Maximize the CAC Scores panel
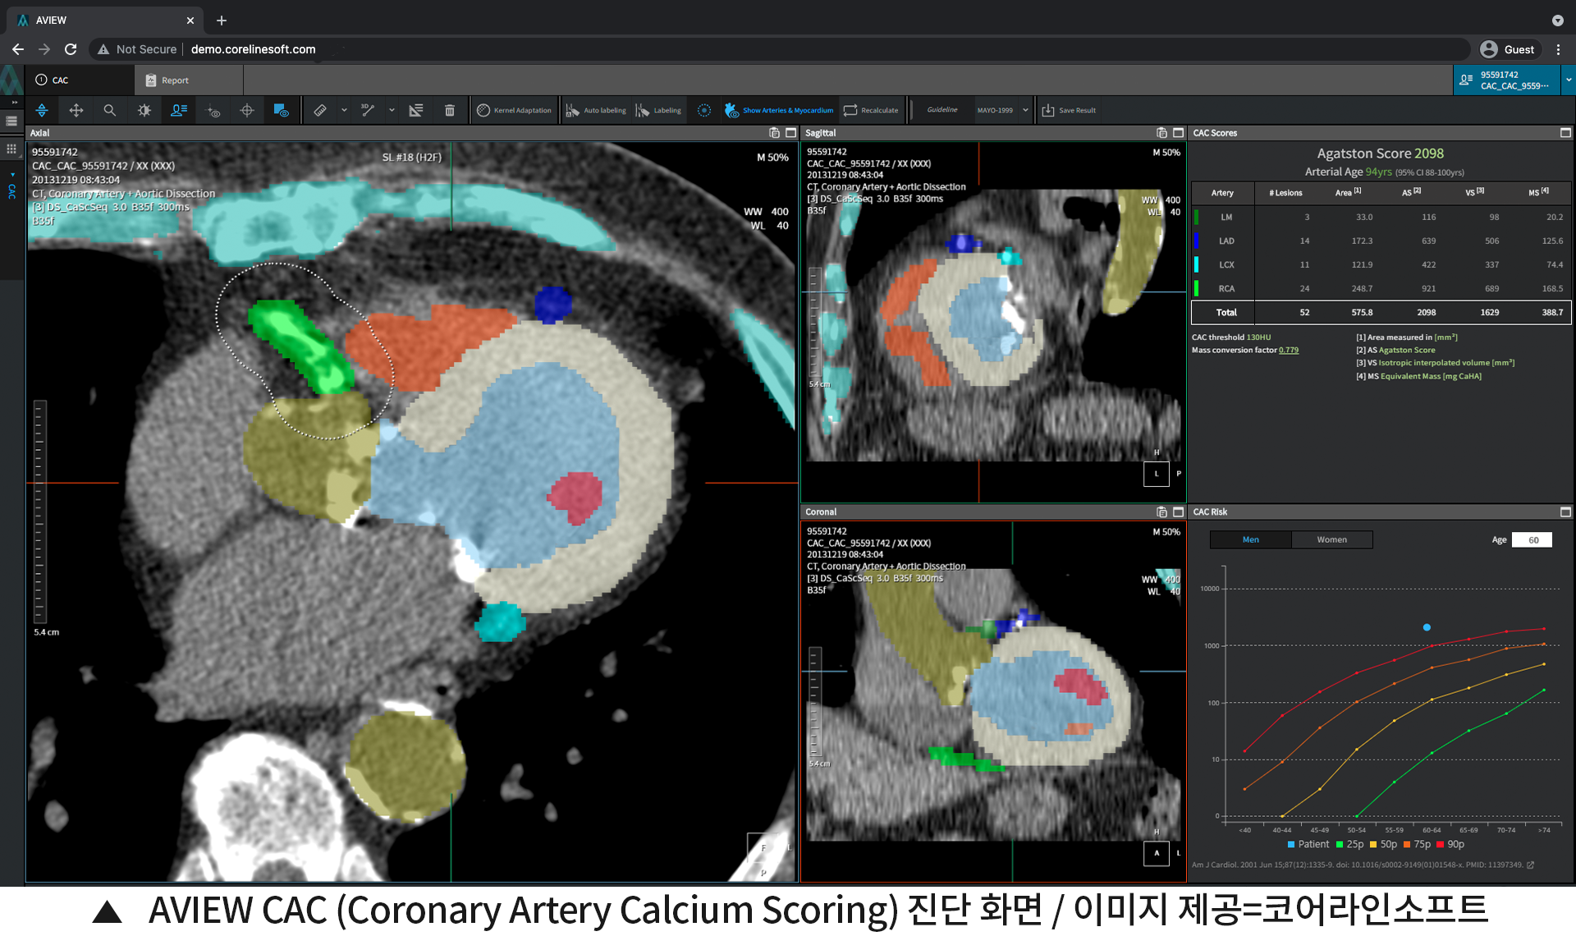 pos(1565,133)
